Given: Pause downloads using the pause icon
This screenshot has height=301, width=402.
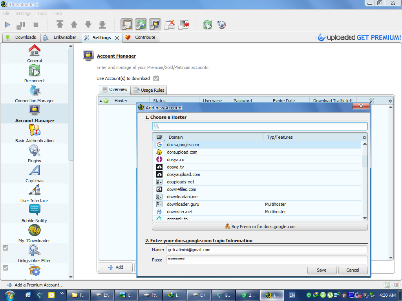Looking at the screenshot, I should point(21,25).
